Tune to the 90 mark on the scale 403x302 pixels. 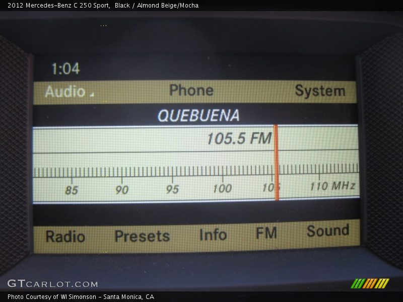122,189
